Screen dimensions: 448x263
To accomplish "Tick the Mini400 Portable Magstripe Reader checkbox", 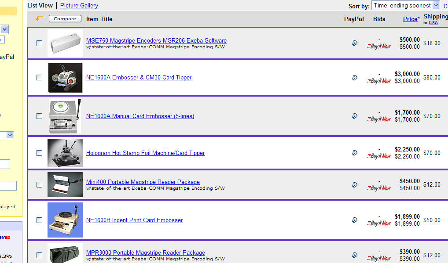I will click(x=40, y=185).
